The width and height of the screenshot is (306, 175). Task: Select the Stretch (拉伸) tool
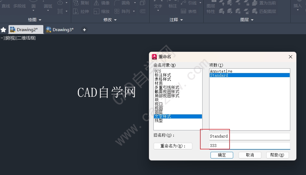pos(81,12)
